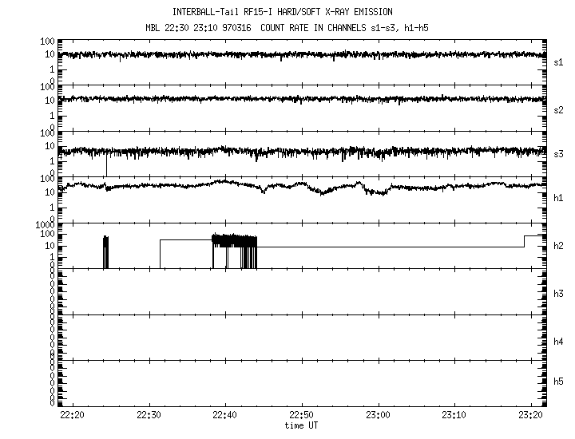Viewport: 575px width, 439px height.
Task: Click the s1 channel label
Action: [558, 61]
